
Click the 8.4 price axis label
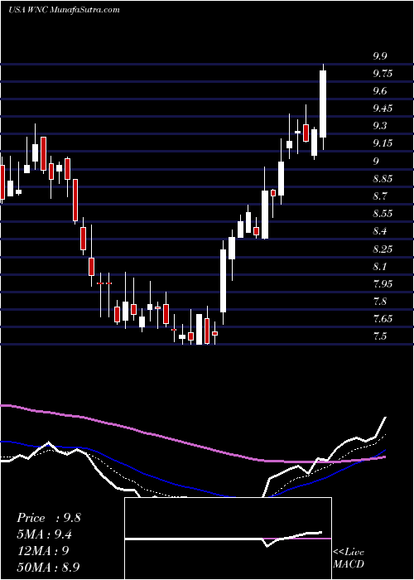tap(380, 231)
